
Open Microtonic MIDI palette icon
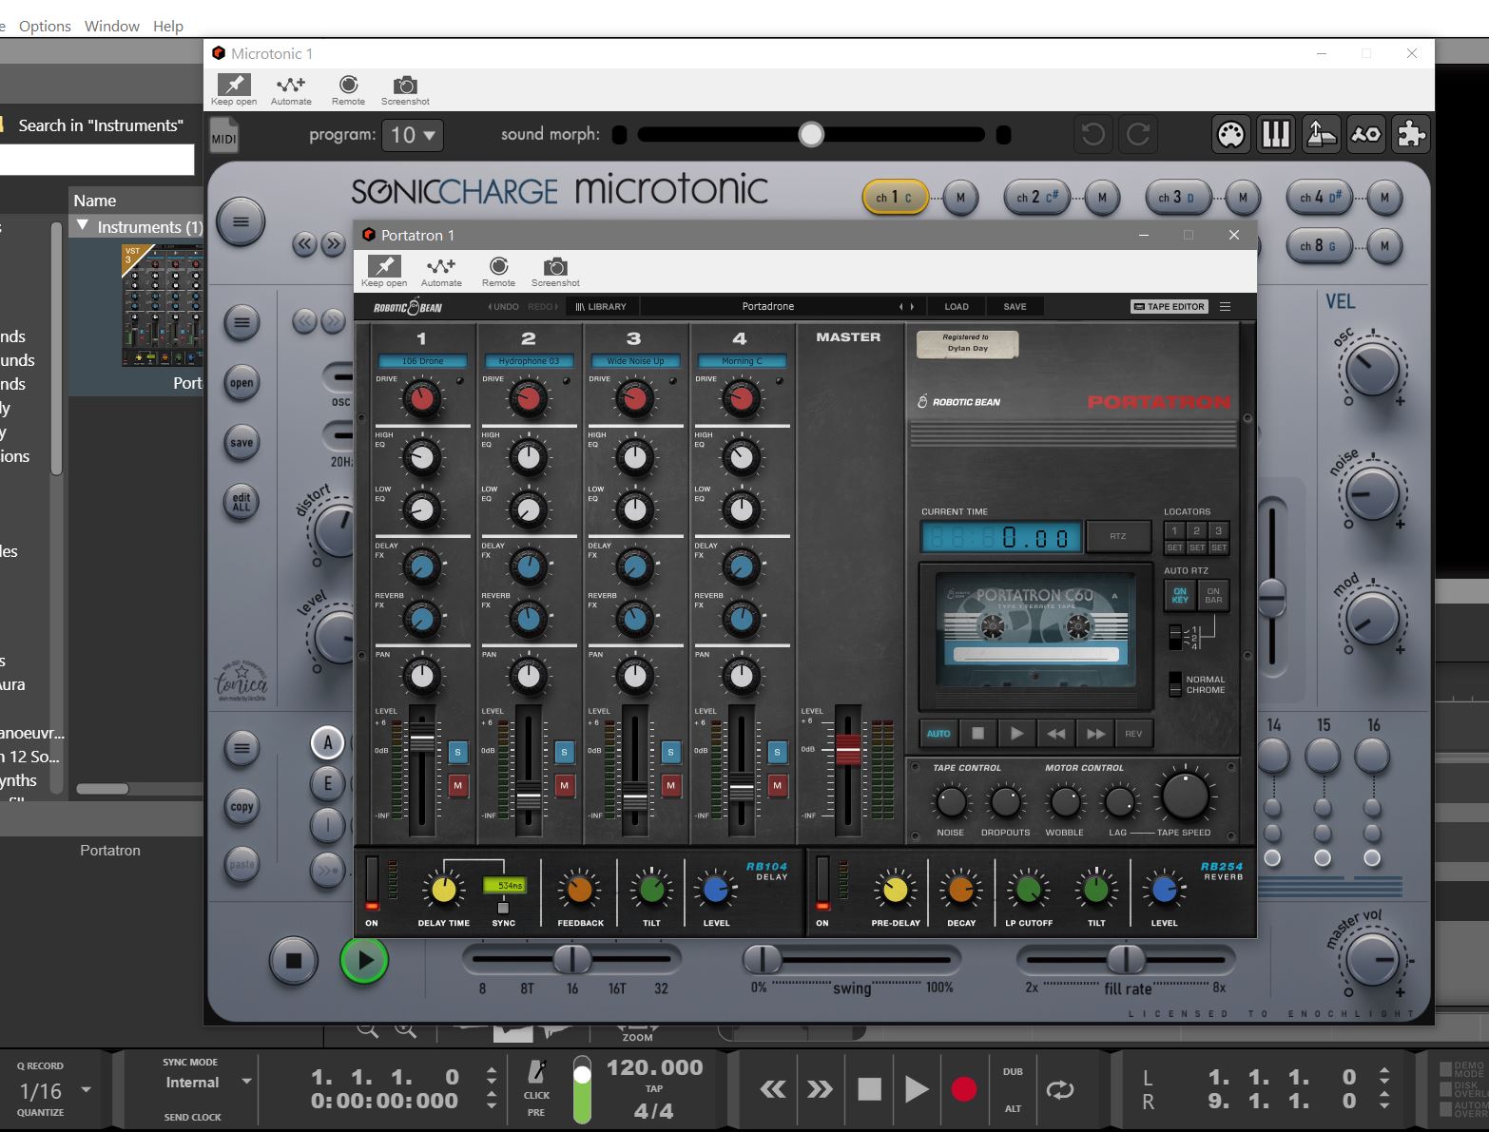pyautogui.click(x=1230, y=135)
